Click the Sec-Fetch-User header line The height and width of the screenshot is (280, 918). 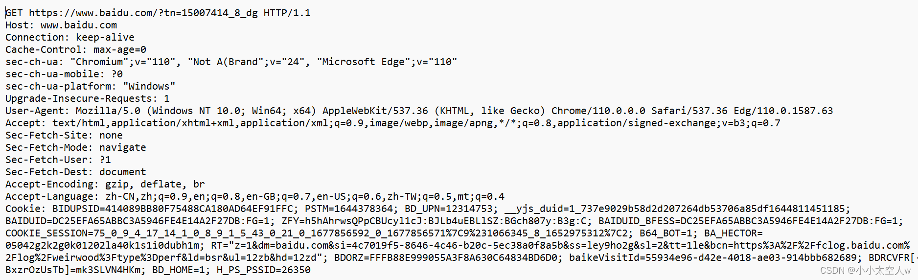pyautogui.click(x=58, y=160)
